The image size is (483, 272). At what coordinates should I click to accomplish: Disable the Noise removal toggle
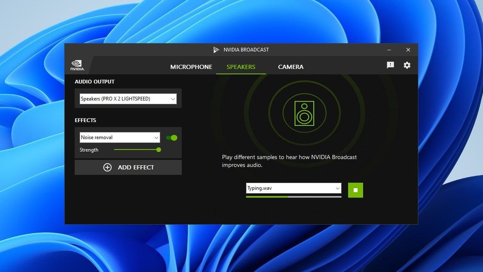[x=171, y=138]
